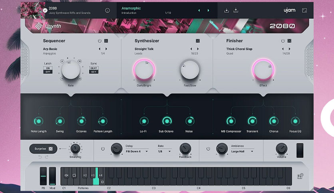Click the Volume knob
This screenshot has width=334, height=193.
click(x=282, y=149)
